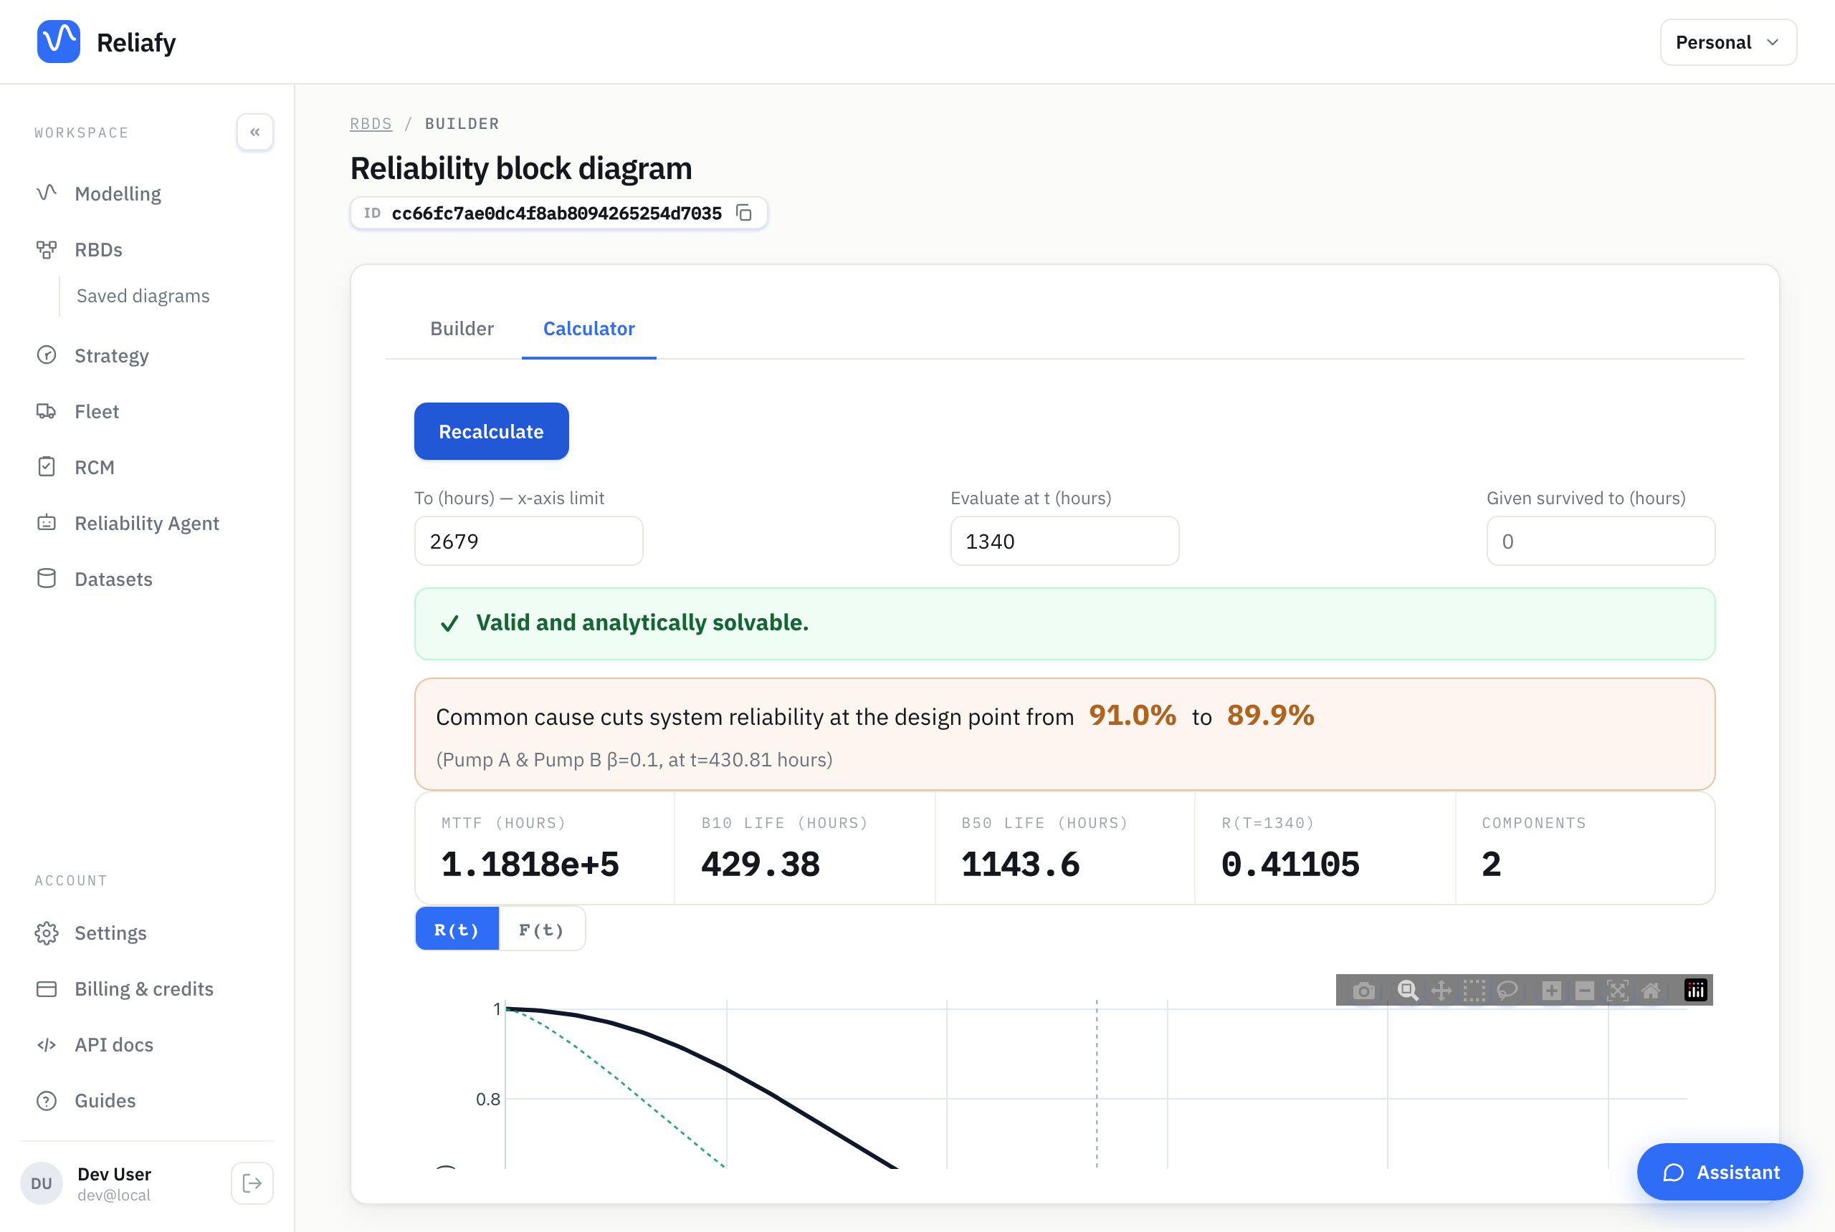Log out using the exit icon

click(x=252, y=1183)
